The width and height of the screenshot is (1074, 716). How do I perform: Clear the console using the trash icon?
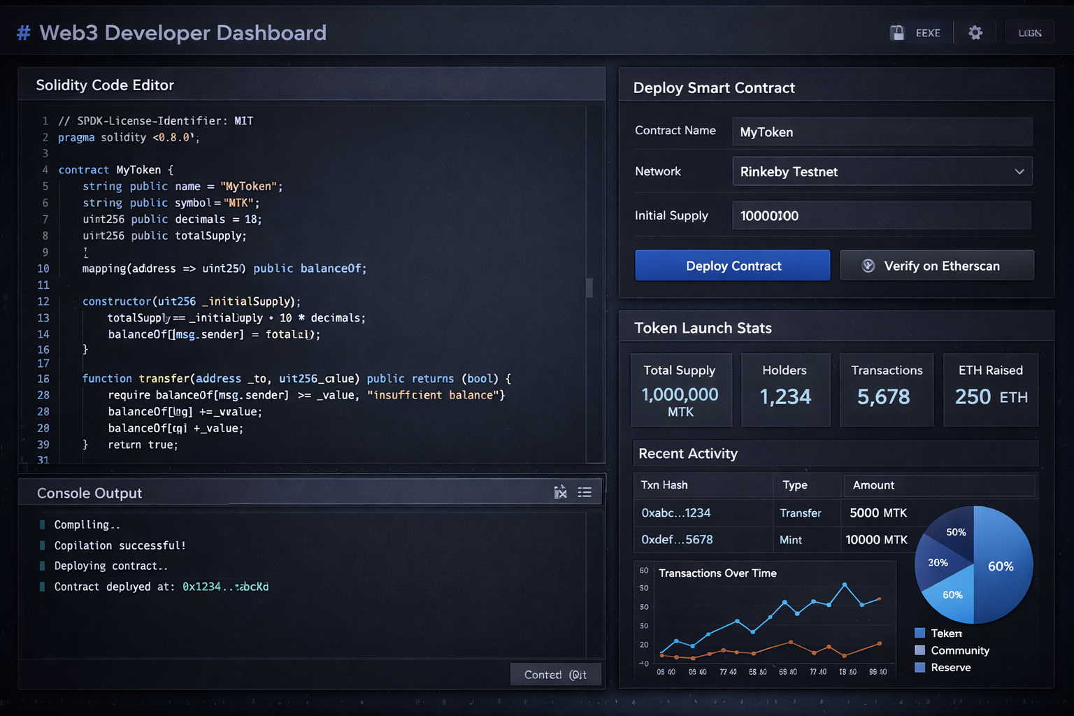tap(561, 492)
